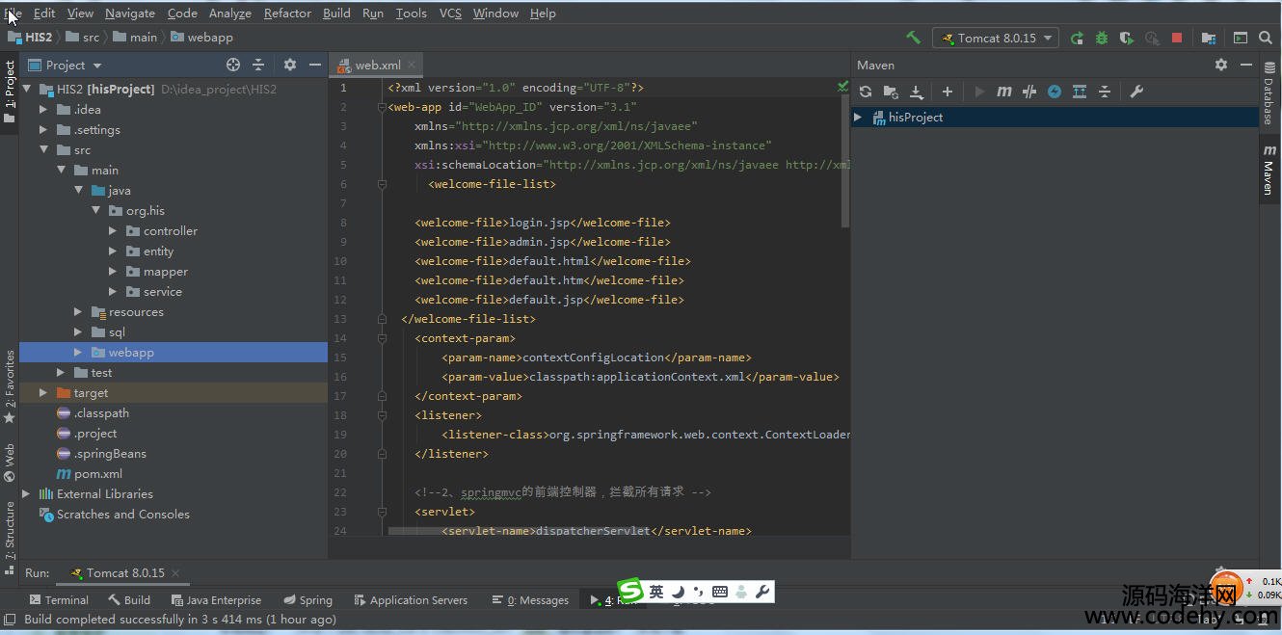
Task: Open the Spring tool window
Action: pos(307,599)
